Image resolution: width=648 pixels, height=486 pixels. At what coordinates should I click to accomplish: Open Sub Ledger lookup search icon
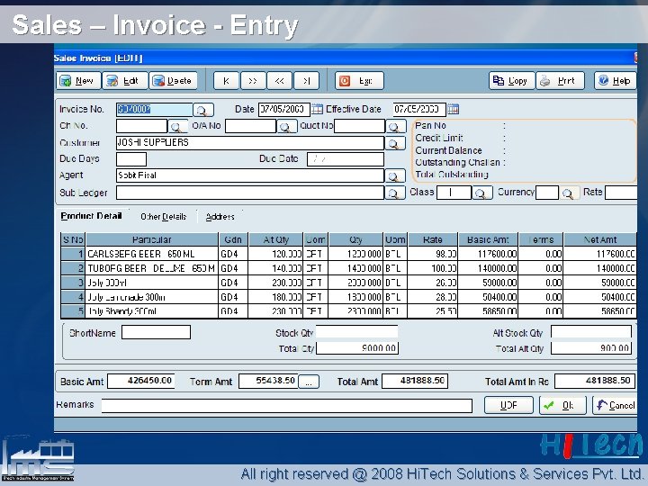(395, 193)
